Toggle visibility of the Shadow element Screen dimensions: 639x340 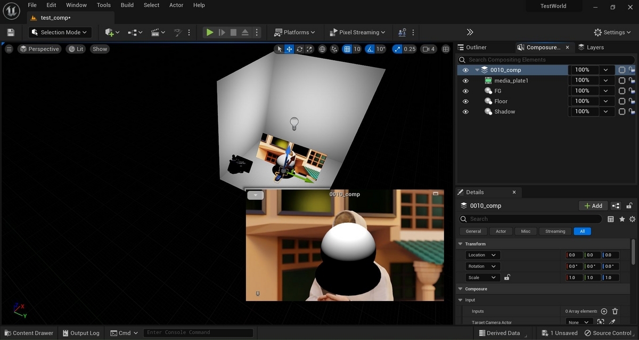(x=465, y=112)
